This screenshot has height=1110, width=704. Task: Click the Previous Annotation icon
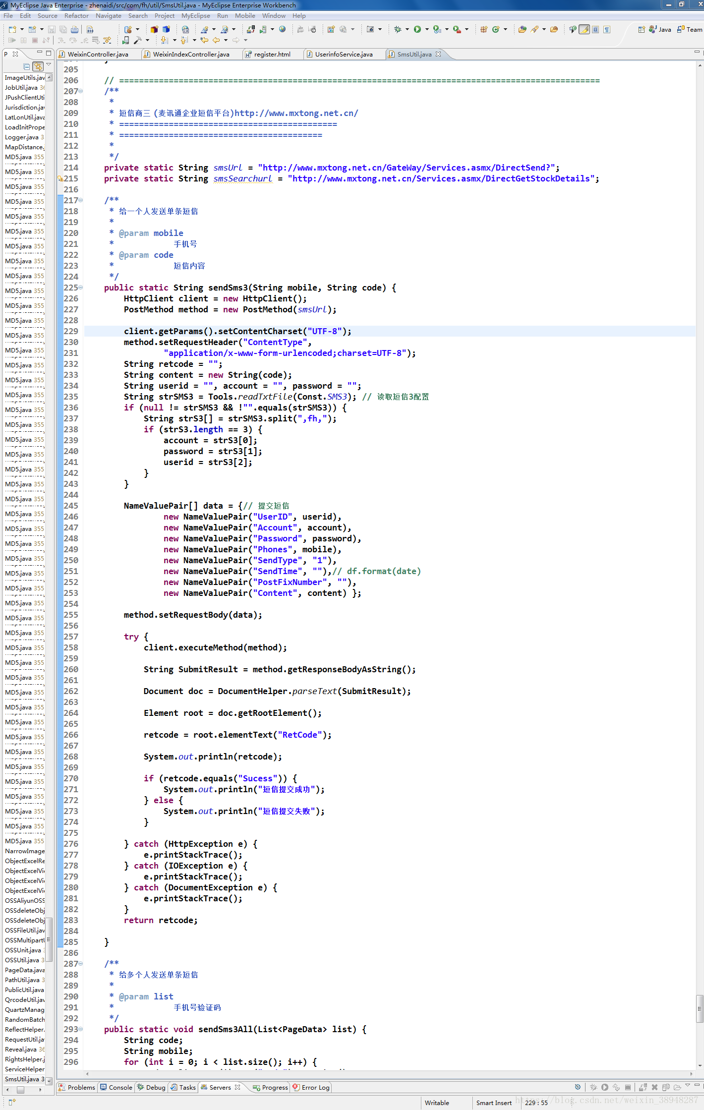184,40
